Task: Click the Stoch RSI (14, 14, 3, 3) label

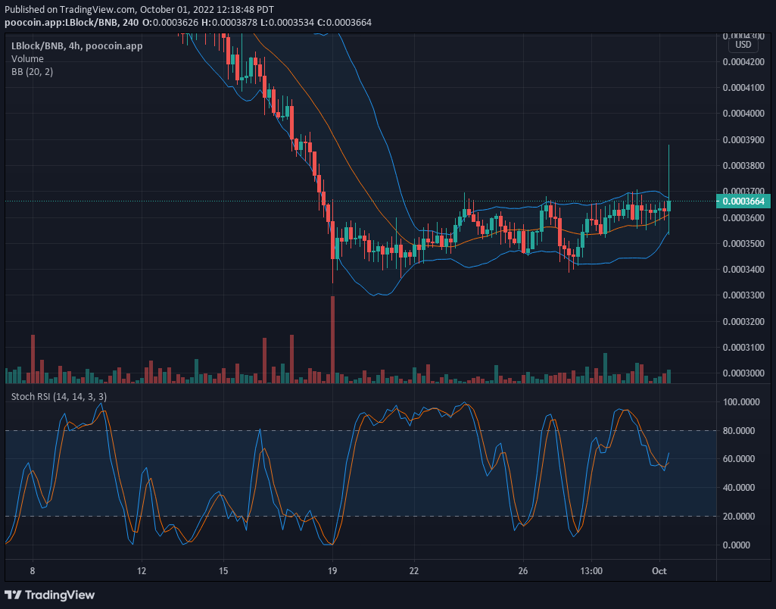Action: tap(59, 397)
